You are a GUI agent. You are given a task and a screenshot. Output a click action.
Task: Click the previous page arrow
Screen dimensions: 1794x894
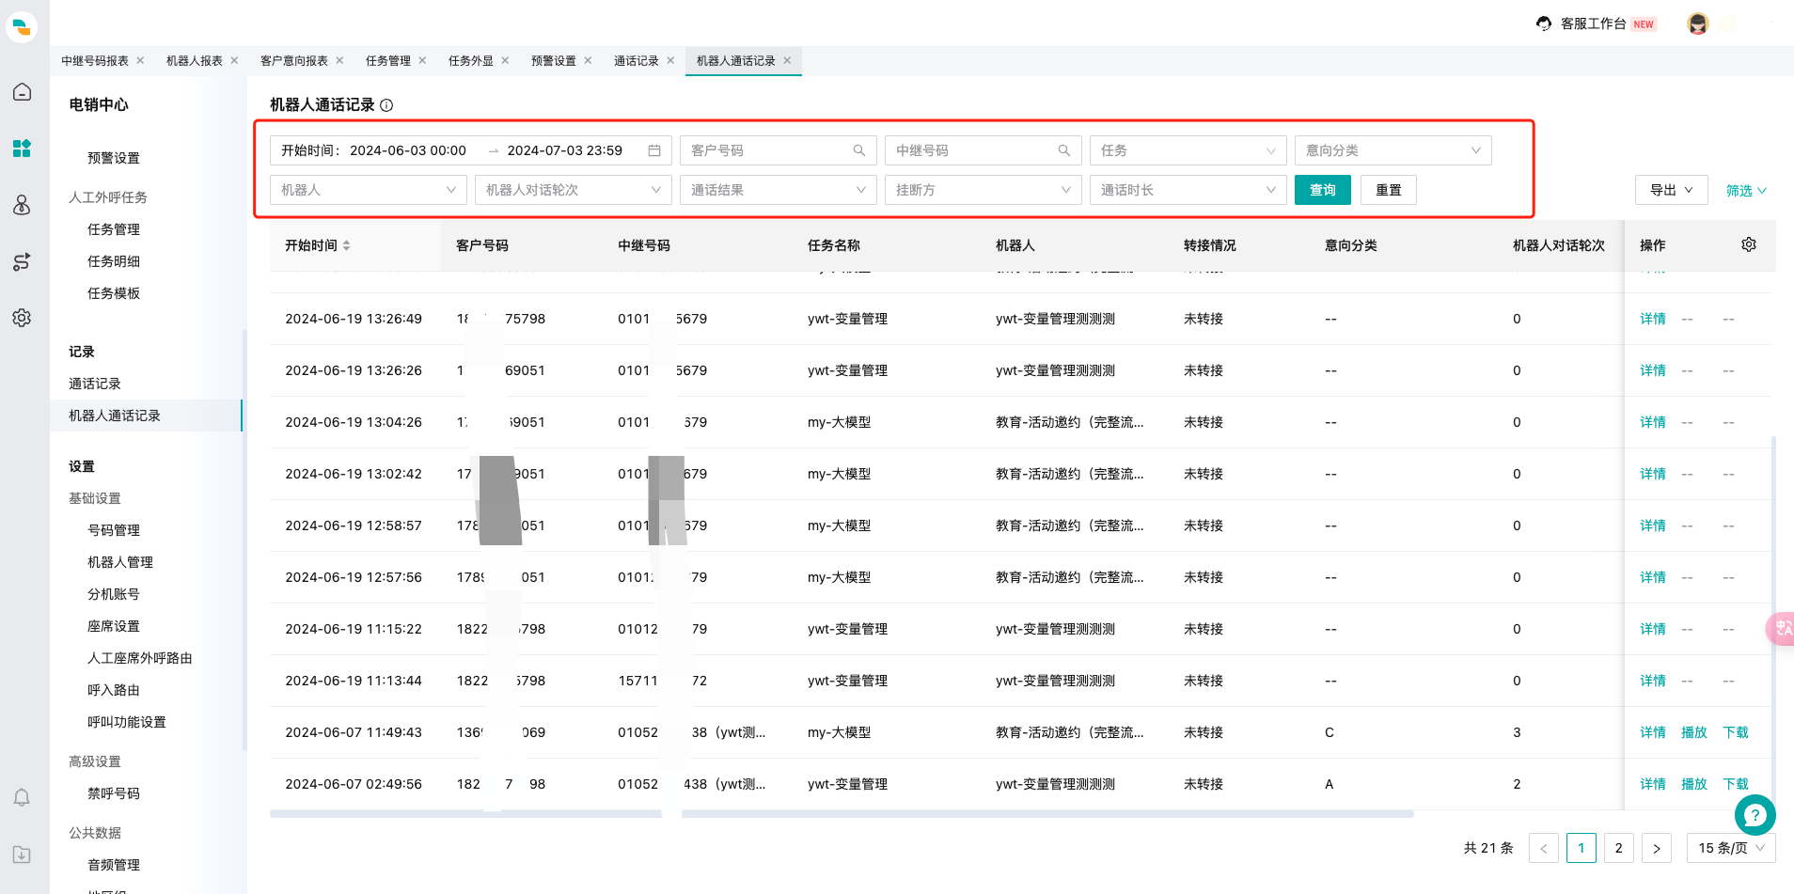pyautogui.click(x=1544, y=848)
